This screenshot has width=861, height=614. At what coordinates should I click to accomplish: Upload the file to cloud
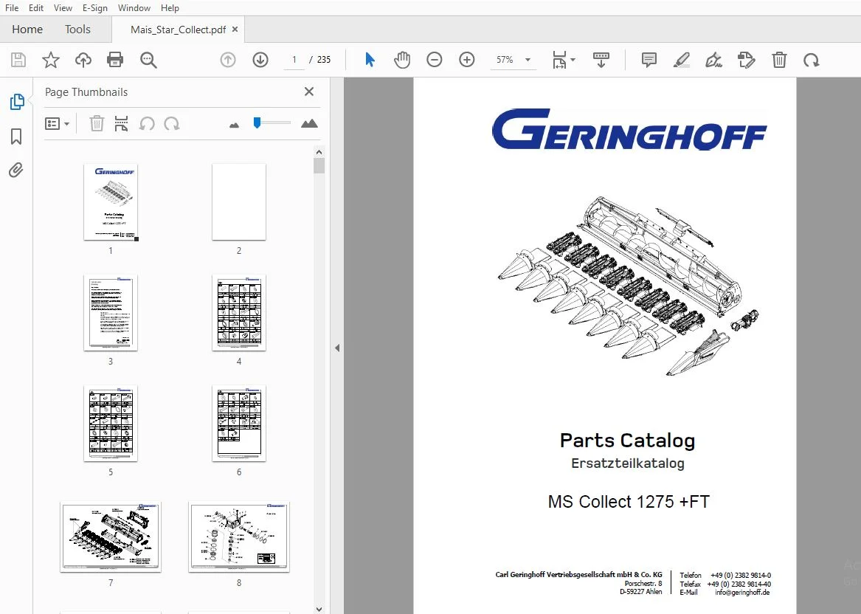point(83,59)
